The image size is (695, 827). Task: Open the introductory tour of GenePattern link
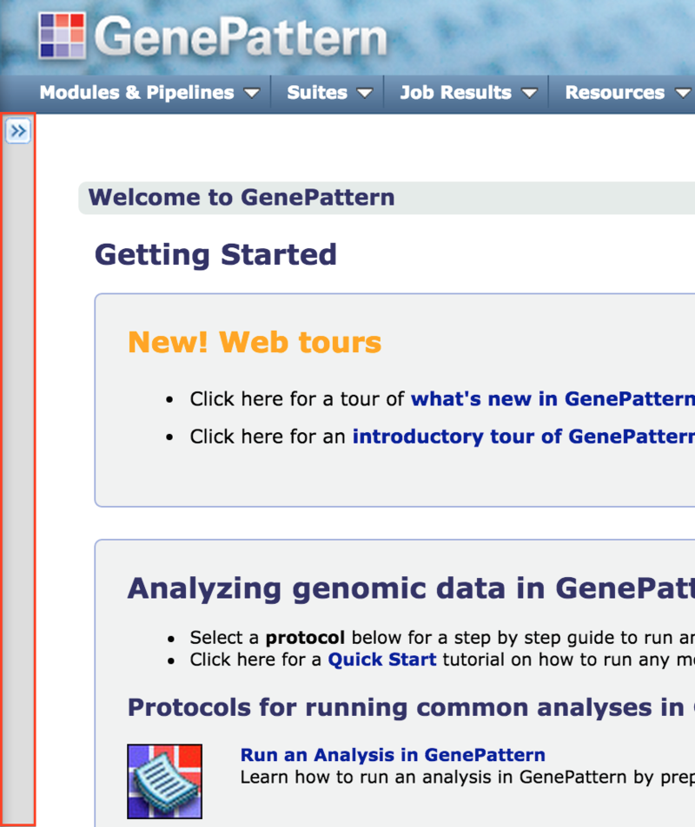pyautogui.click(x=523, y=436)
